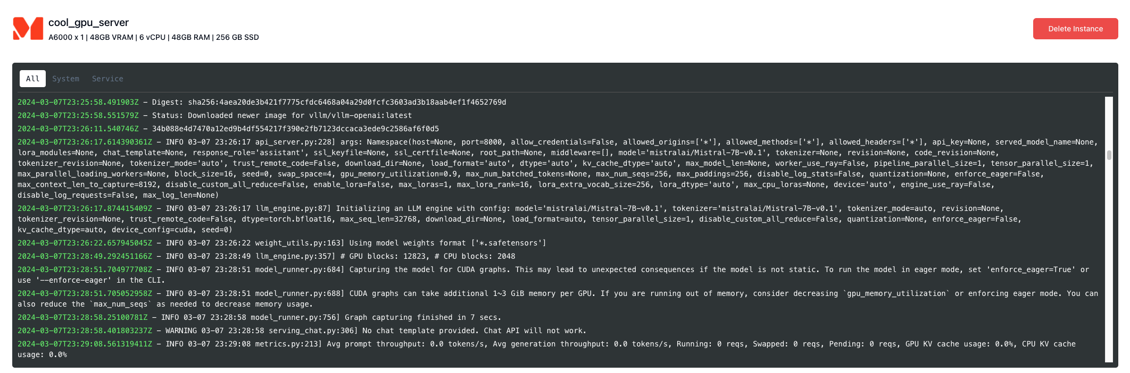Delete the cool_gpu_server instance
1130x373 pixels.
(1075, 29)
